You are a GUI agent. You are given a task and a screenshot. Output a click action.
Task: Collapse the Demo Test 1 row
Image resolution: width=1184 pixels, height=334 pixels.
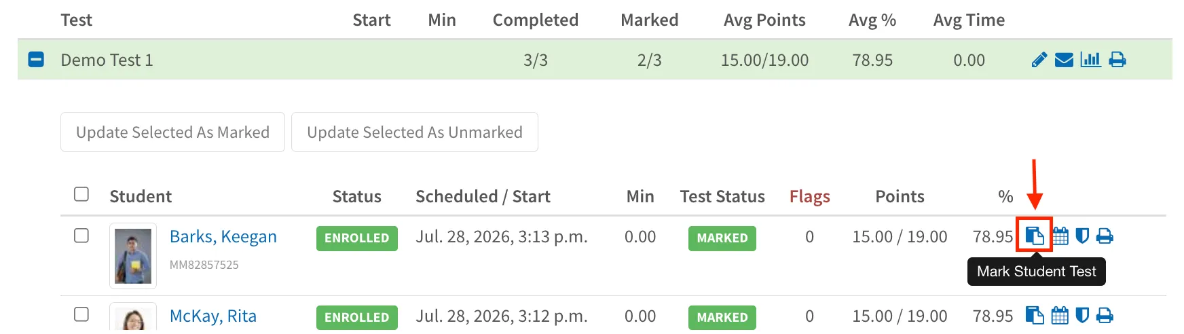(36, 60)
